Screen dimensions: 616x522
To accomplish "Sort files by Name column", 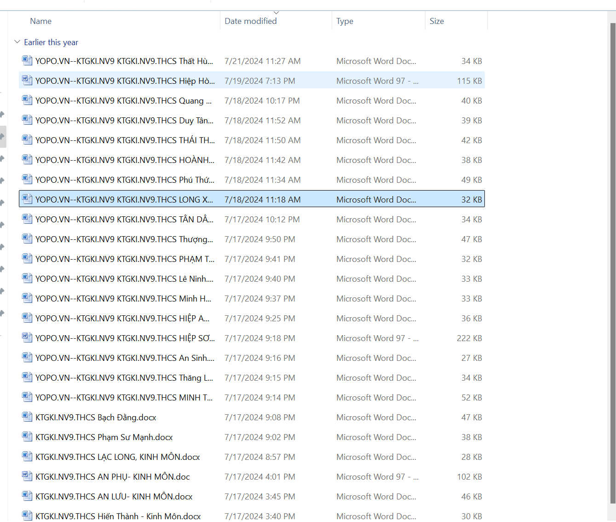I will click(x=40, y=21).
